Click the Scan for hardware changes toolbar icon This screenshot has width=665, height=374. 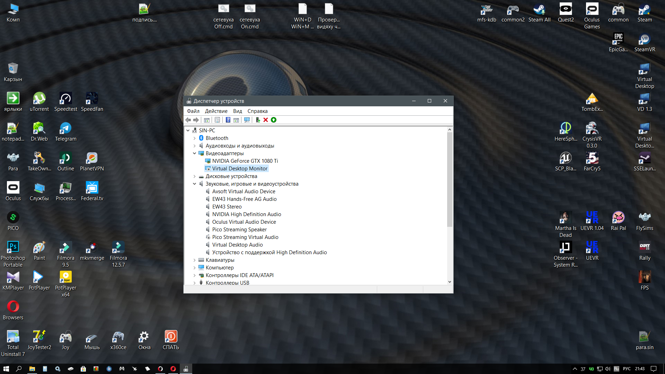tap(247, 120)
